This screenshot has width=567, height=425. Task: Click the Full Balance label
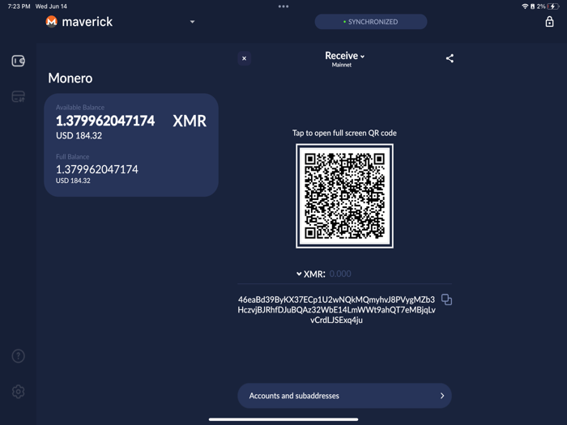[x=72, y=157]
